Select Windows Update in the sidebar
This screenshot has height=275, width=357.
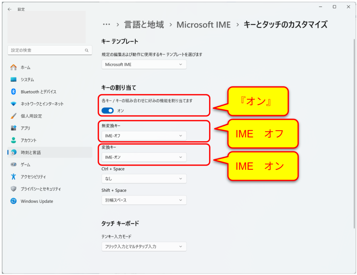[50, 201]
